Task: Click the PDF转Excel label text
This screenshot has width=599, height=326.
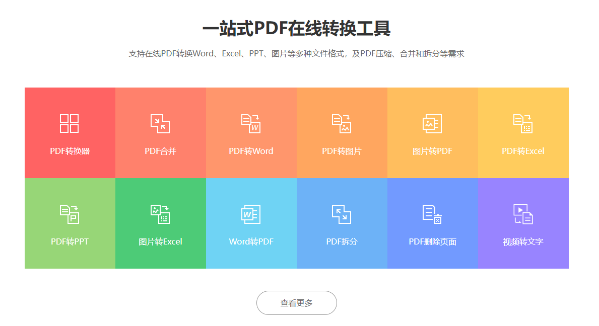Action: 523,151
